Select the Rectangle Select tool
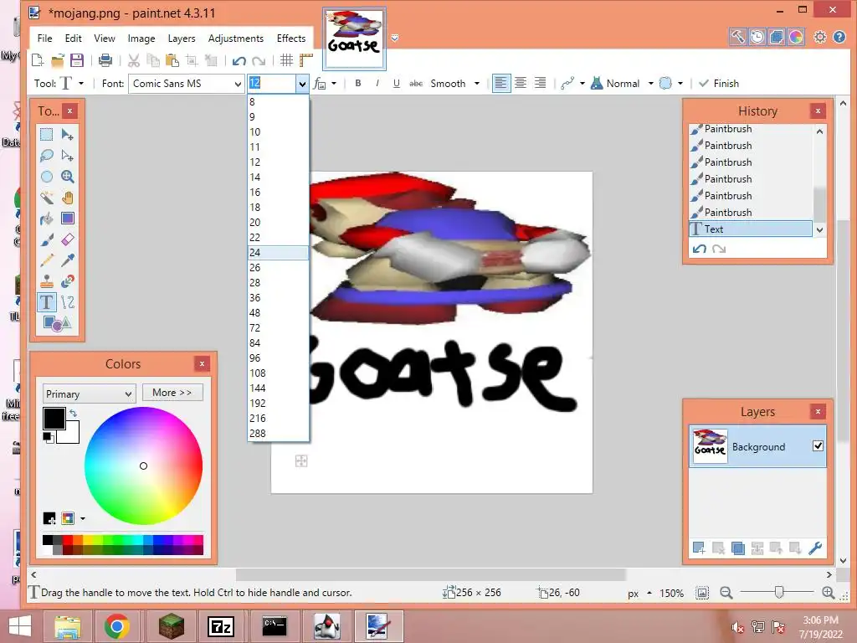This screenshot has height=643, width=857. pos(47,135)
